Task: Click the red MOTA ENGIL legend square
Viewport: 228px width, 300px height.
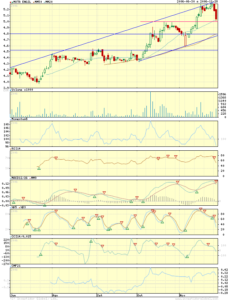Action: click(10, 2)
